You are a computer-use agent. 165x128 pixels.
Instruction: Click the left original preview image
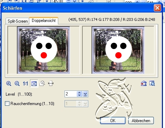pyautogui.click(x=44, y=50)
